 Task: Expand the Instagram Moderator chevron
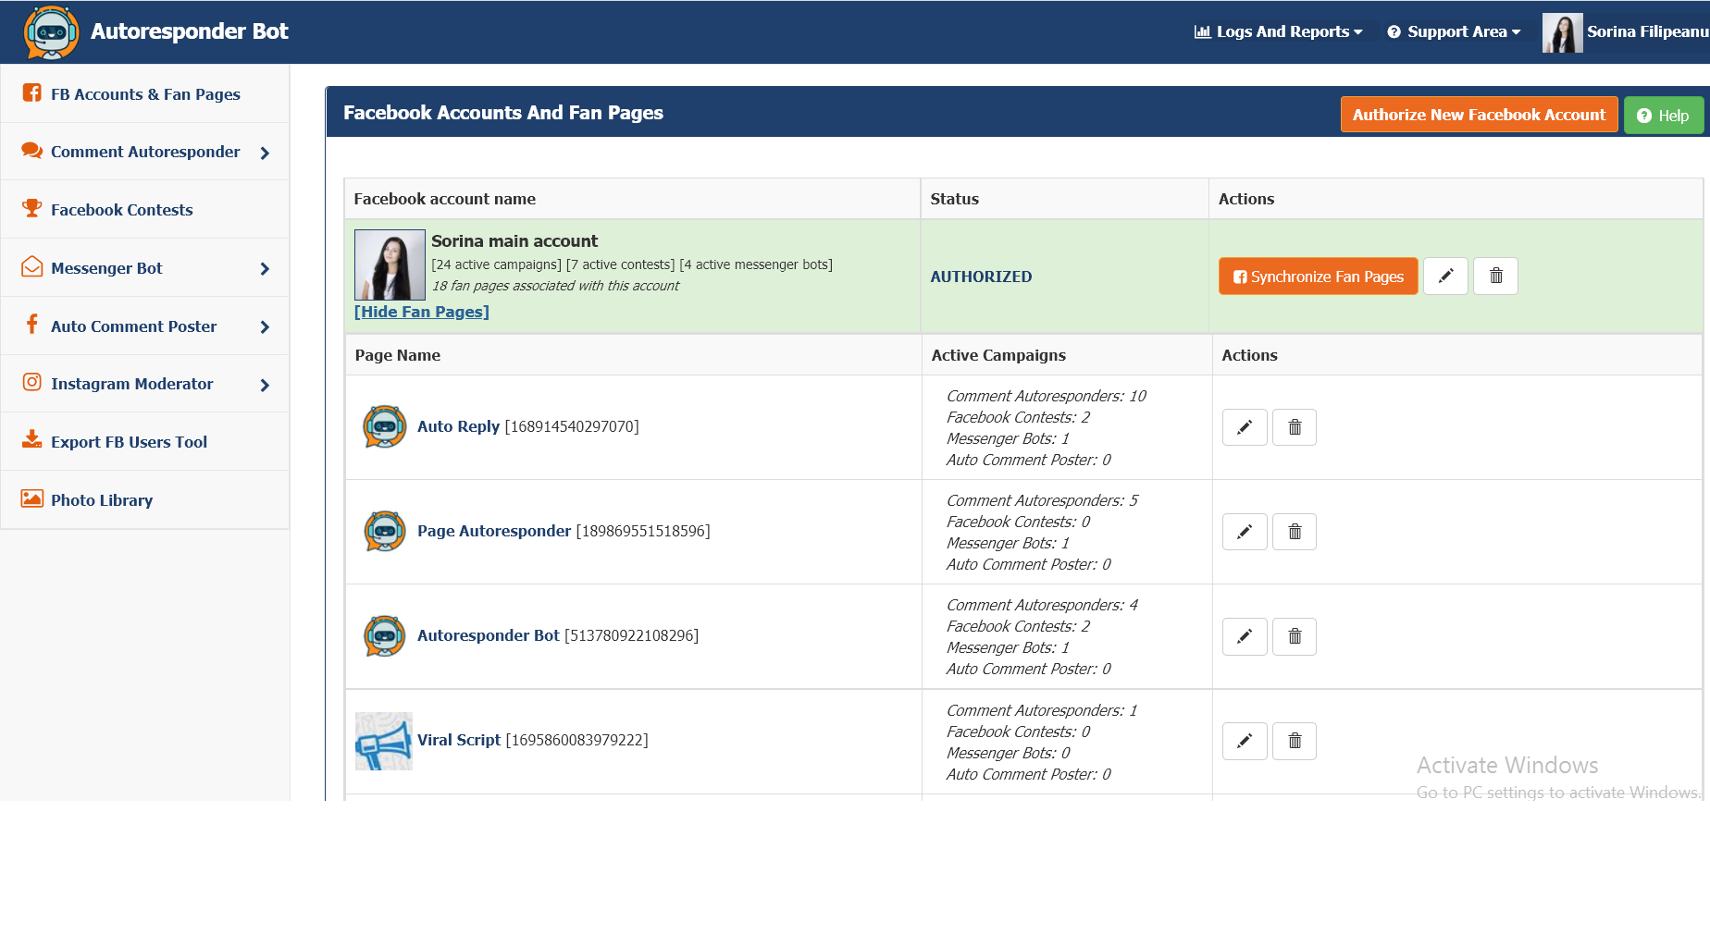(x=265, y=385)
